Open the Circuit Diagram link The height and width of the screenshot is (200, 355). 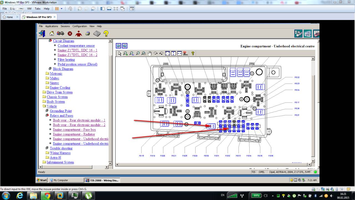[64, 41]
